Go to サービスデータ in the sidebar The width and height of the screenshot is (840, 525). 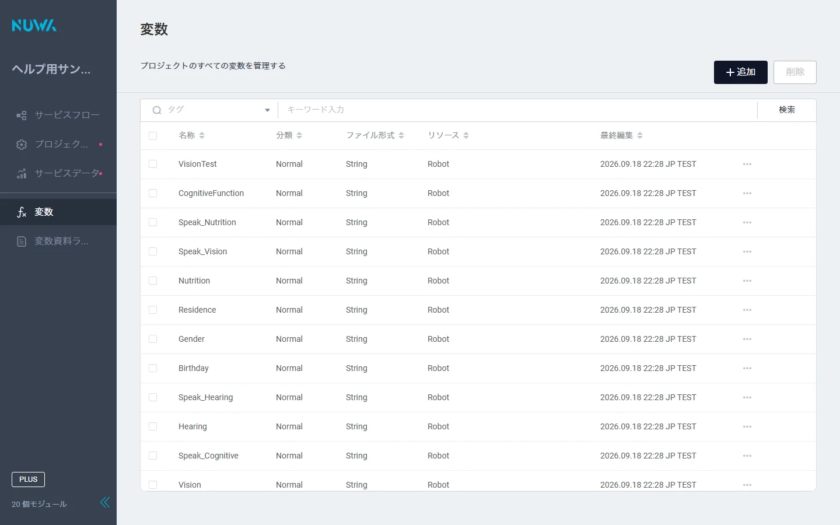58,173
